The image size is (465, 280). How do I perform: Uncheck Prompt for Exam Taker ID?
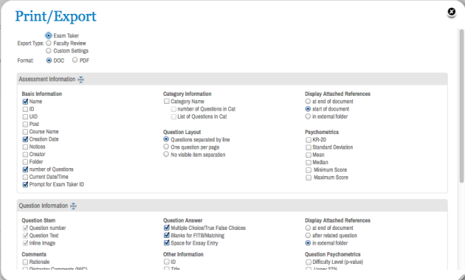point(26,185)
